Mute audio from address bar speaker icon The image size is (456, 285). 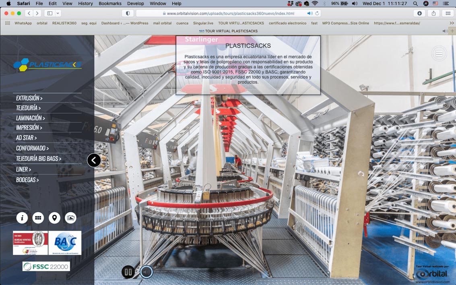click(x=310, y=13)
